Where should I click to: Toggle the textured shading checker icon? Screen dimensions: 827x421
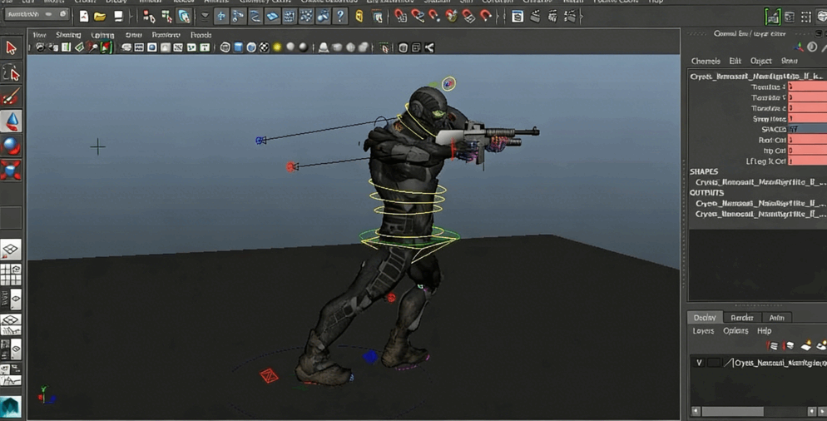tap(264, 48)
